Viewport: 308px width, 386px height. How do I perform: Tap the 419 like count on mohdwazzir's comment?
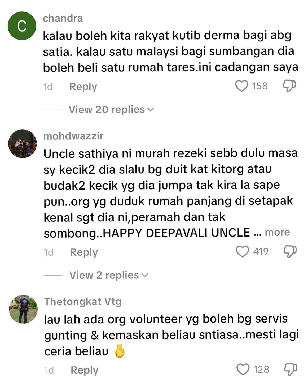tap(261, 251)
